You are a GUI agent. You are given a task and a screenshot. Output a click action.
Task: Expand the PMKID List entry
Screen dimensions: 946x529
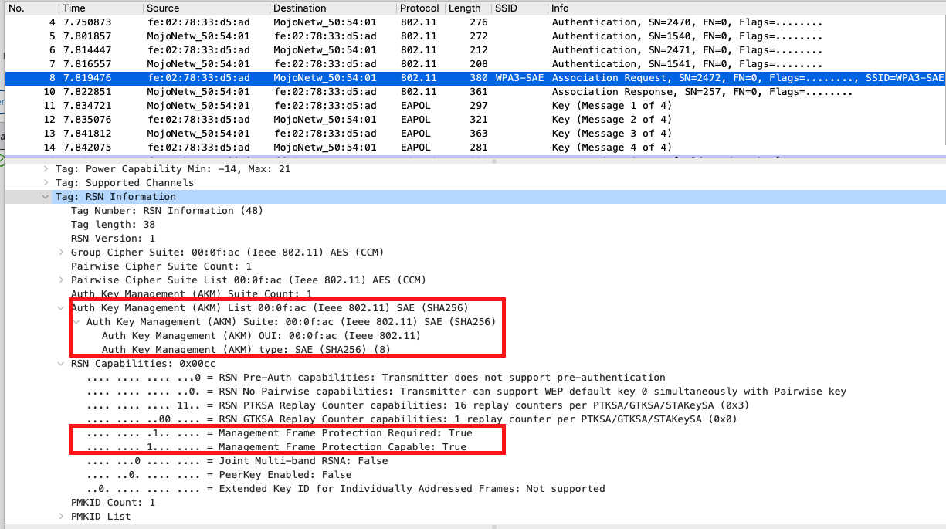pyautogui.click(x=61, y=516)
